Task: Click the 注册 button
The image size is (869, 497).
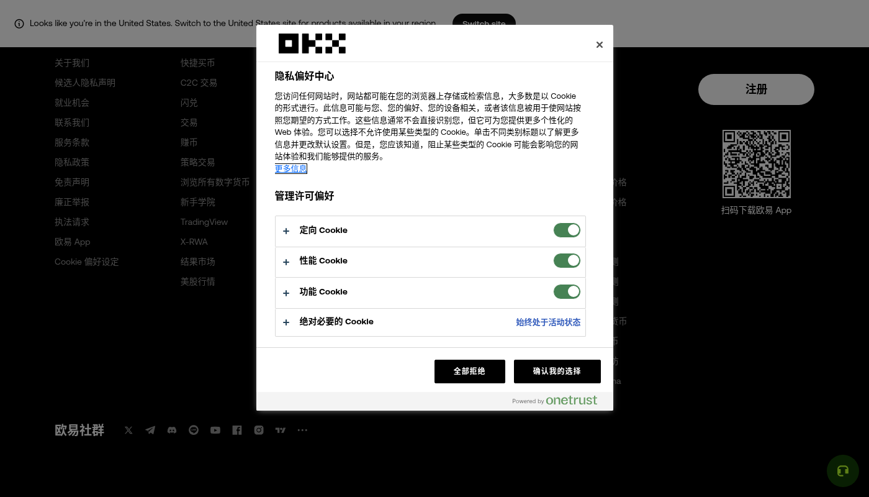Action: point(756,89)
